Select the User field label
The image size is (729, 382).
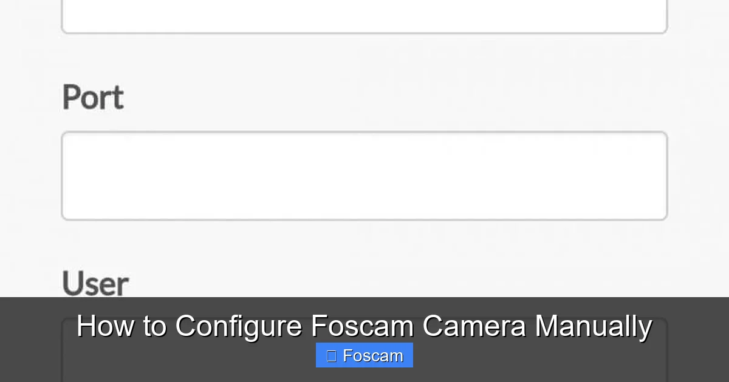tap(94, 283)
